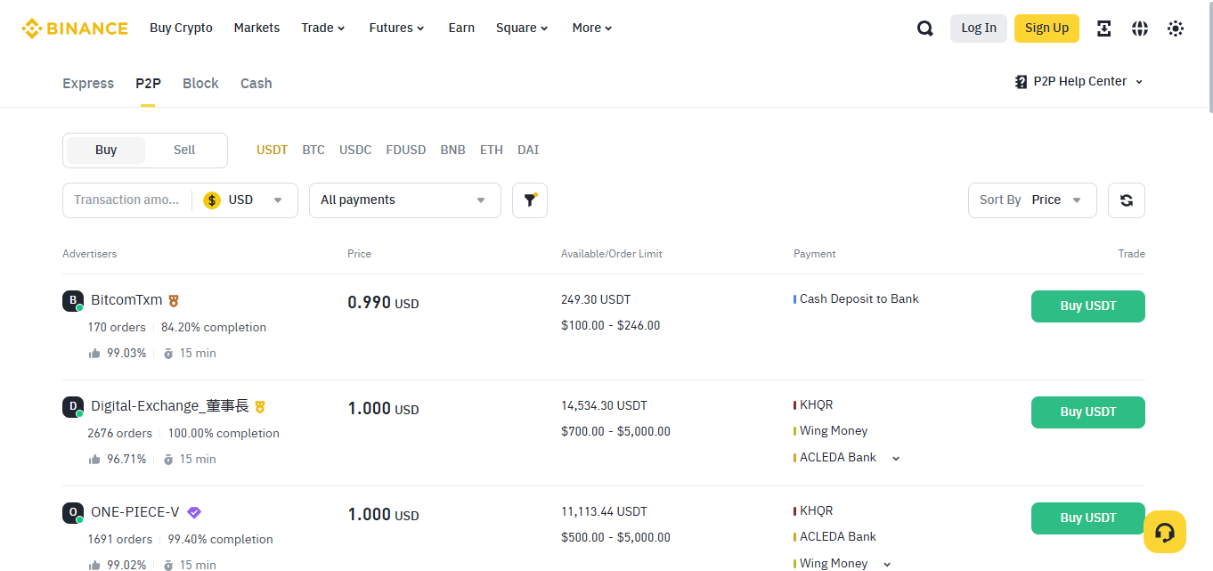Click the thumbs-up icon beside 96.71%
The image size is (1213, 571).
(x=94, y=460)
